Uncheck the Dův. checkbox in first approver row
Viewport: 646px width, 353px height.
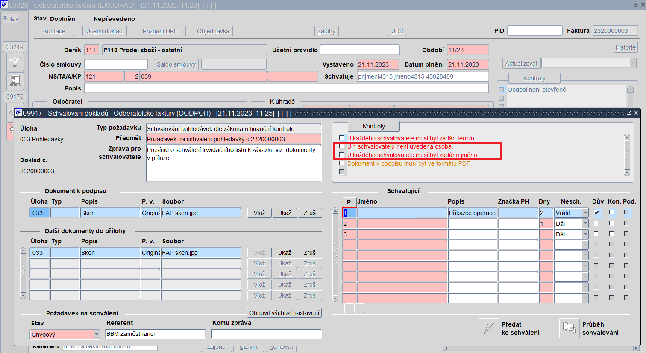pos(596,213)
